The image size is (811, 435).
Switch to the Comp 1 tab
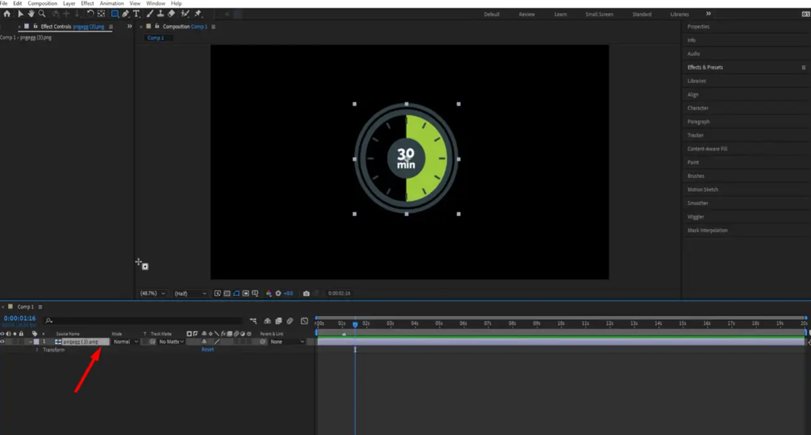pyautogui.click(x=158, y=37)
